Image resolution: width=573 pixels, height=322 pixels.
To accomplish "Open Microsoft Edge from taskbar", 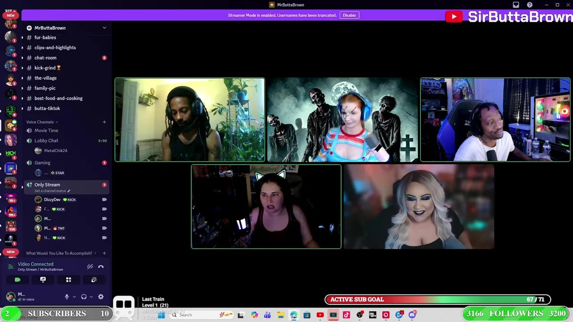I will click(x=294, y=315).
